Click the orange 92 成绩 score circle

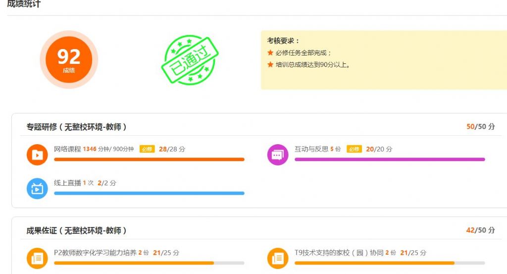[x=69, y=59]
